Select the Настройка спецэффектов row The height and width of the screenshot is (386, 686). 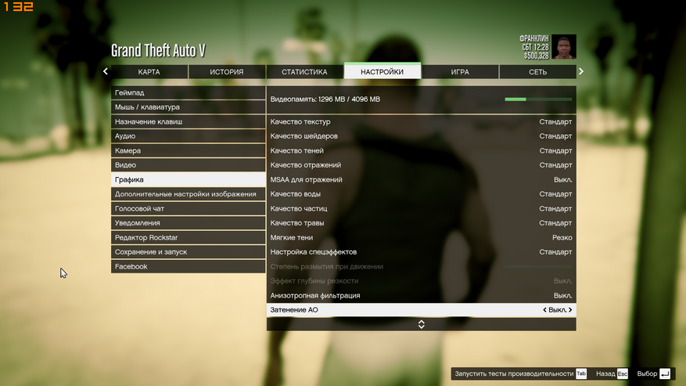point(422,251)
